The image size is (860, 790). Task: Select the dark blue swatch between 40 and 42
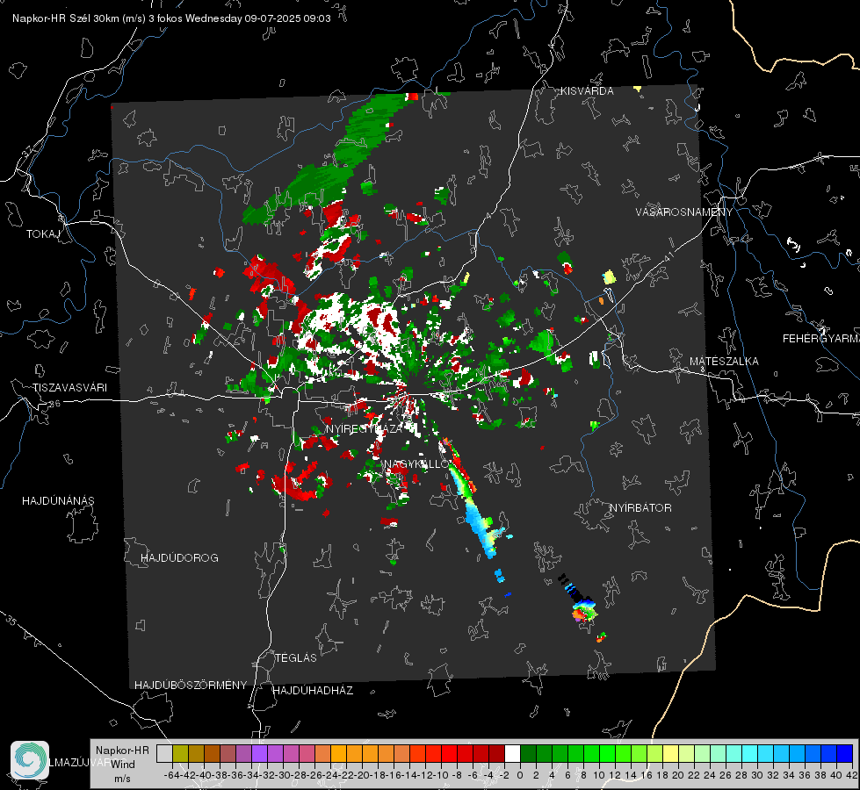click(844, 753)
